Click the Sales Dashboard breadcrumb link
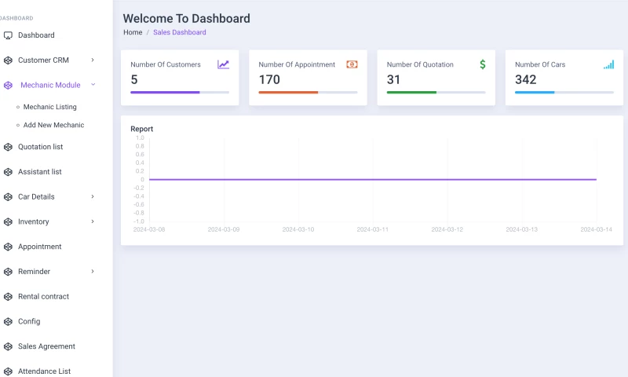The width and height of the screenshot is (628, 377). 179,32
